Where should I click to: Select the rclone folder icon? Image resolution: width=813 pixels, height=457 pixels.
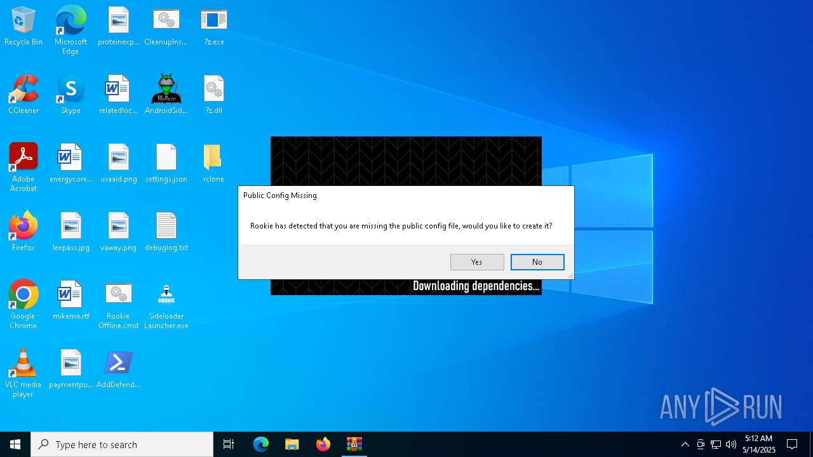[x=213, y=164]
